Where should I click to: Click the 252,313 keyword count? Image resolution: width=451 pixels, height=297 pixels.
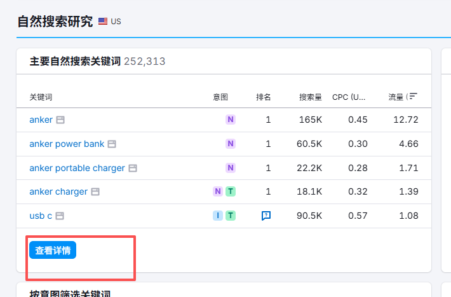click(144, 62)
